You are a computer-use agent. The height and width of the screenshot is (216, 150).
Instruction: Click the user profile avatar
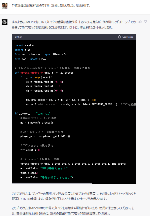click(5, 6)
